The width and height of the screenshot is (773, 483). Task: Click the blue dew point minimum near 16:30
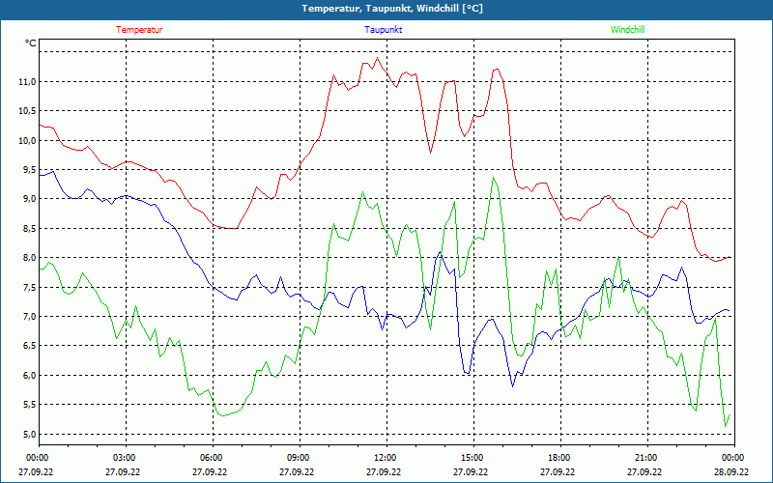(x=513, y=386)
